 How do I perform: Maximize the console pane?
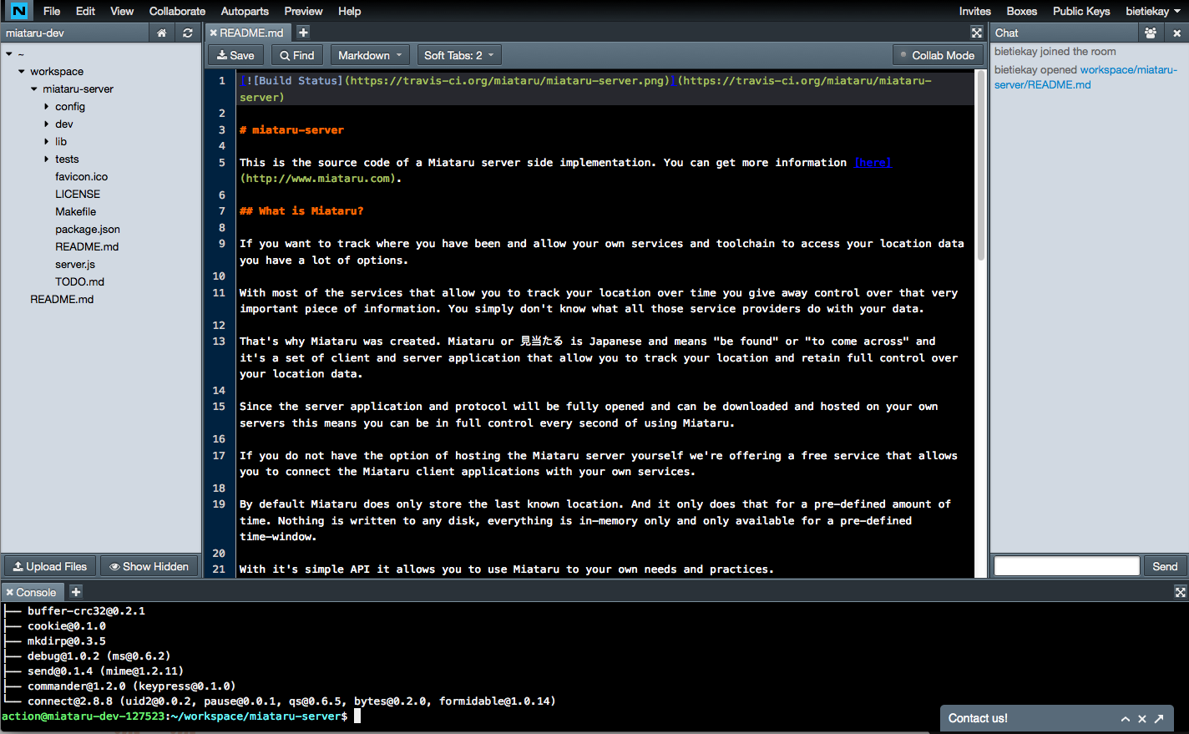coord(1180,592)
